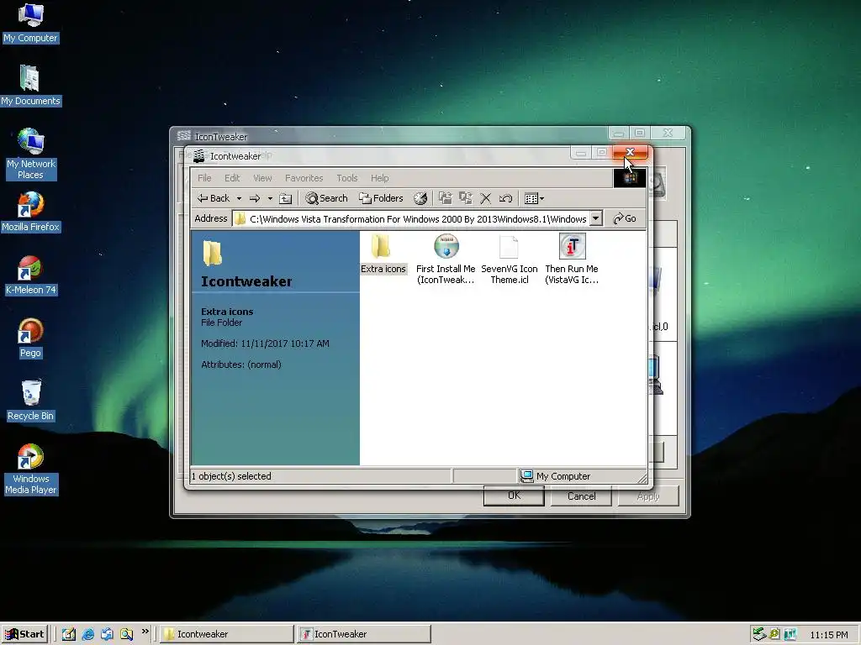Click the Go button
861x645 pixels.
(625, 219)
